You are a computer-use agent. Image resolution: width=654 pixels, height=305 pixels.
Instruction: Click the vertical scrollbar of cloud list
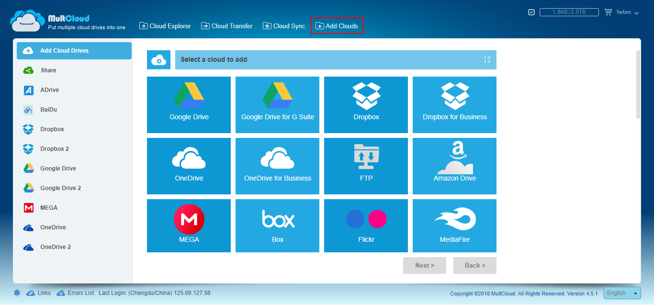[x=638, y=85]
